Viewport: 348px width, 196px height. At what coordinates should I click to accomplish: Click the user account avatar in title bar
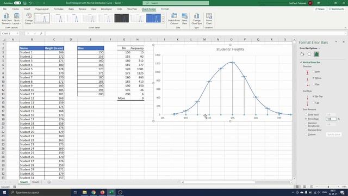click(310, 3)
